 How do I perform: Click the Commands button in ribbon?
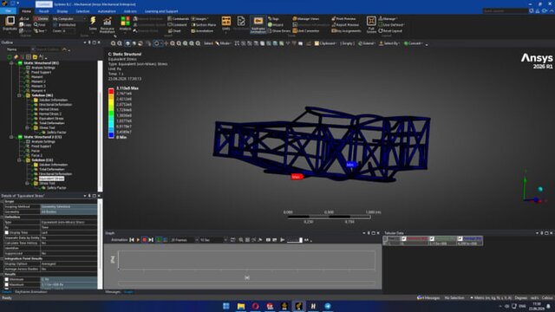(179, 19)
